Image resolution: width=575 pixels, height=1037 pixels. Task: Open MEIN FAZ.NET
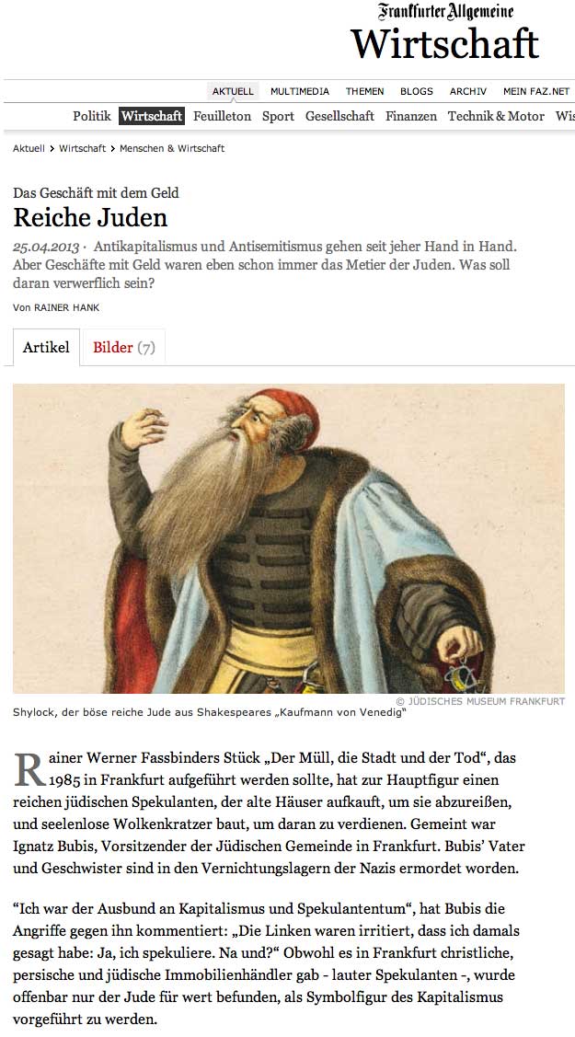536,91
